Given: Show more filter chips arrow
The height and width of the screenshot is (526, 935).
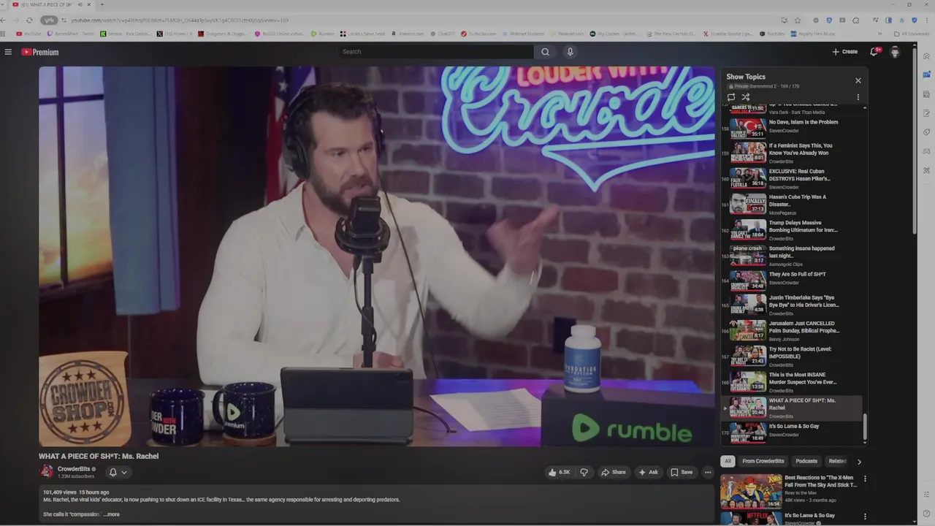Looking at the screenshot, I should tap(859, 462).
